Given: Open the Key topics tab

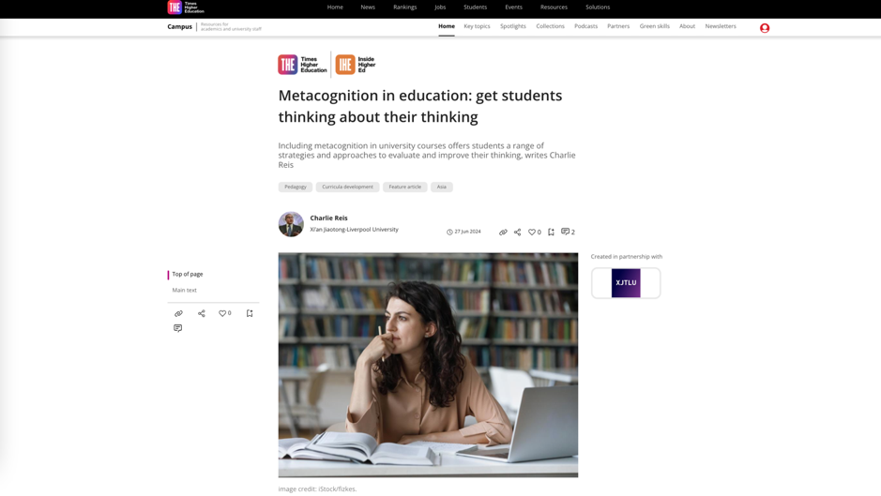Looking at the screenshot, I should (x=477, y=26).
